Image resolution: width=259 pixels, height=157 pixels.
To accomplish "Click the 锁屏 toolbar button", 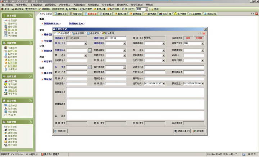I will (x=155, y=9).
